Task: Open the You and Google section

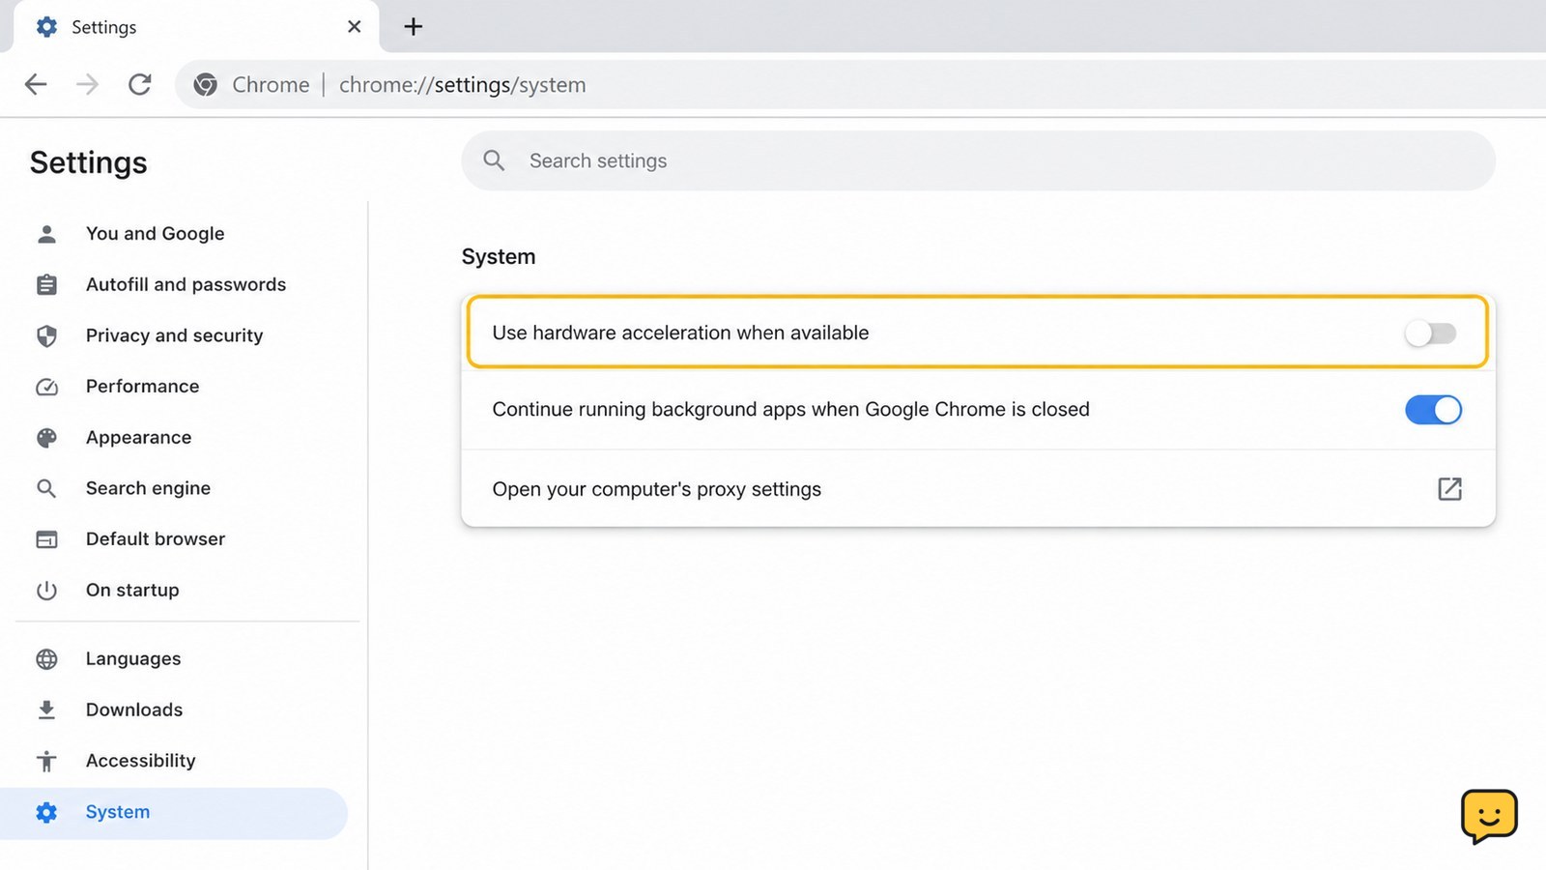Action: click(155, 234)
